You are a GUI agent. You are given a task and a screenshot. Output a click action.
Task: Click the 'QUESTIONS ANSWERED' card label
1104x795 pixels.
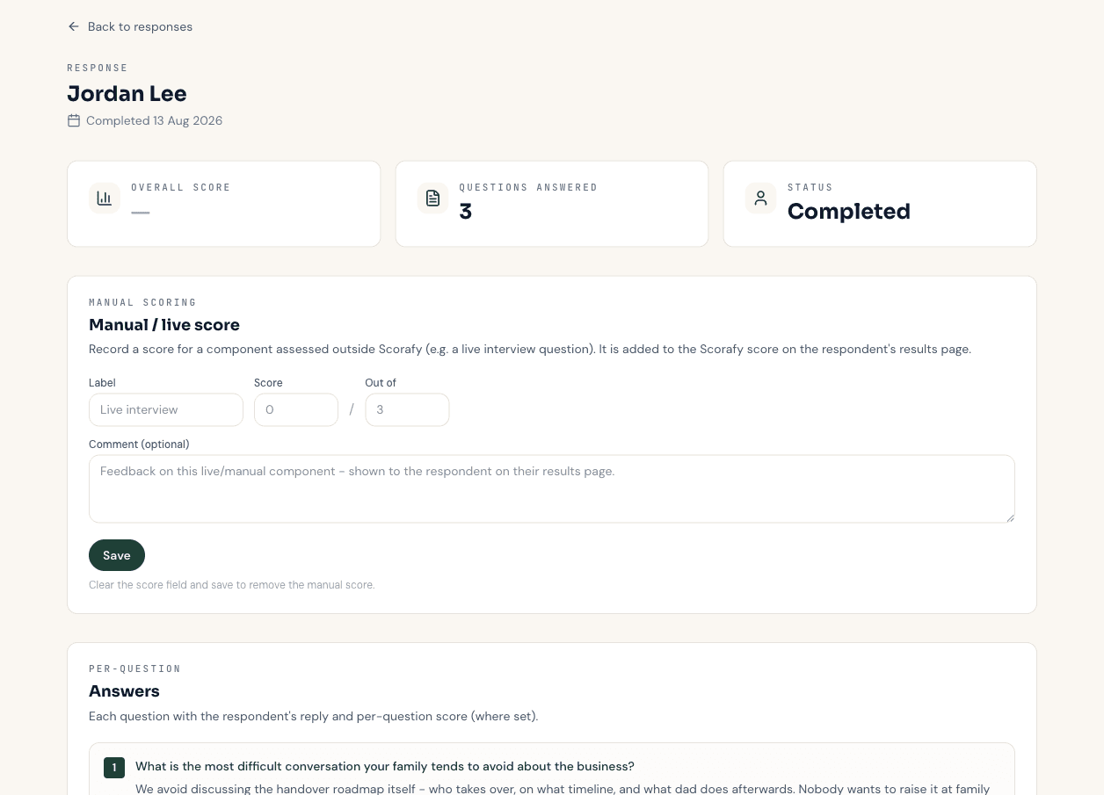(x=528, y=187)
